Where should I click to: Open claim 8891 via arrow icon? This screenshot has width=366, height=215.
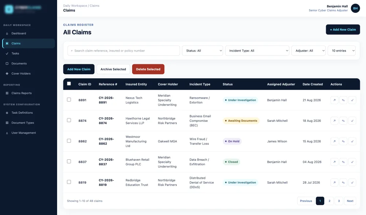334,100
